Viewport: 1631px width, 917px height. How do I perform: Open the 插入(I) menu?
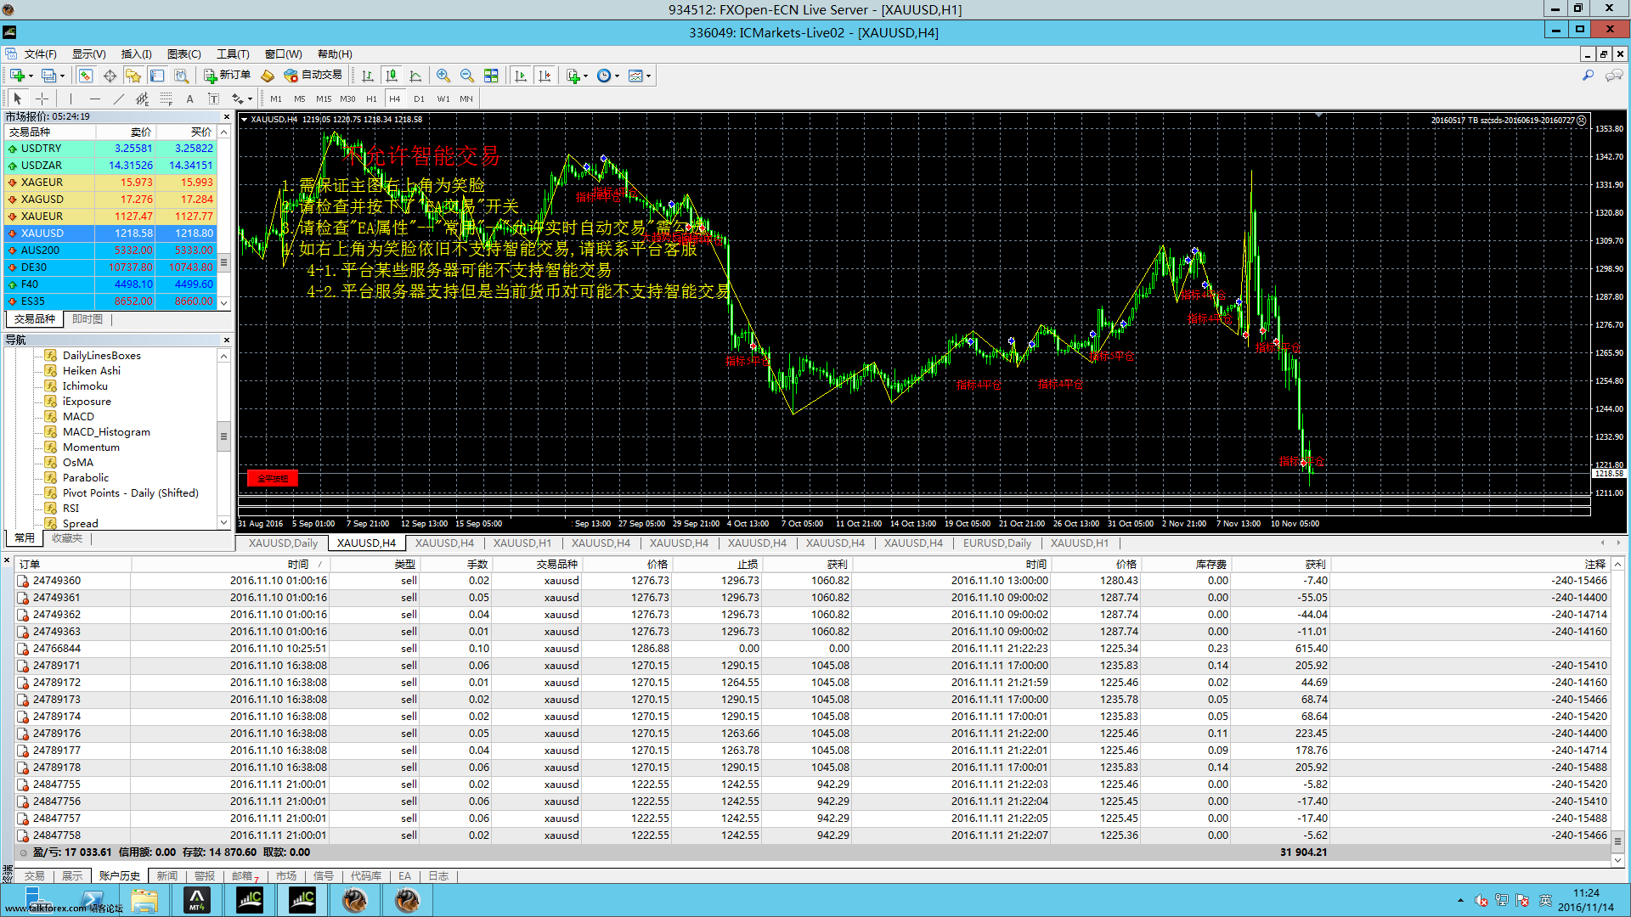(x=136, y=53)
